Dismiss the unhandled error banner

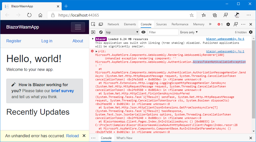[84, 136]
